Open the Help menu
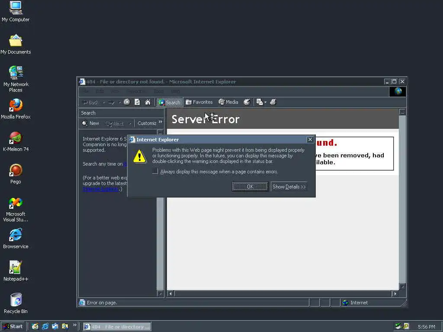This screenshot has width=443, height=332. pos(176,92)
